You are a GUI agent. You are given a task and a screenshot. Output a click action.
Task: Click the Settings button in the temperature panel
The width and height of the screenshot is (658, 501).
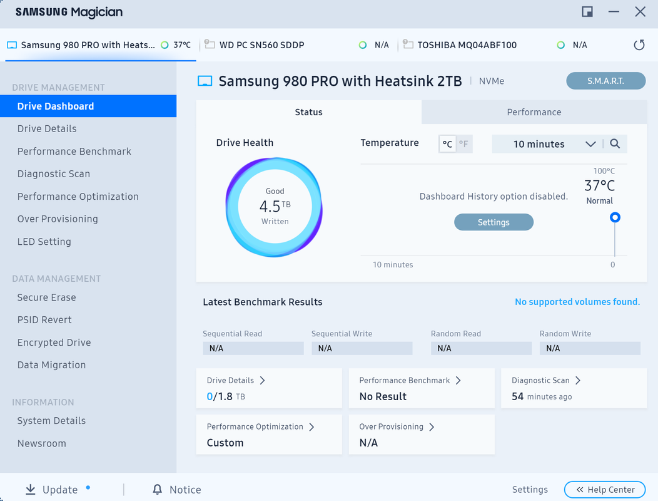pos(493,222)
